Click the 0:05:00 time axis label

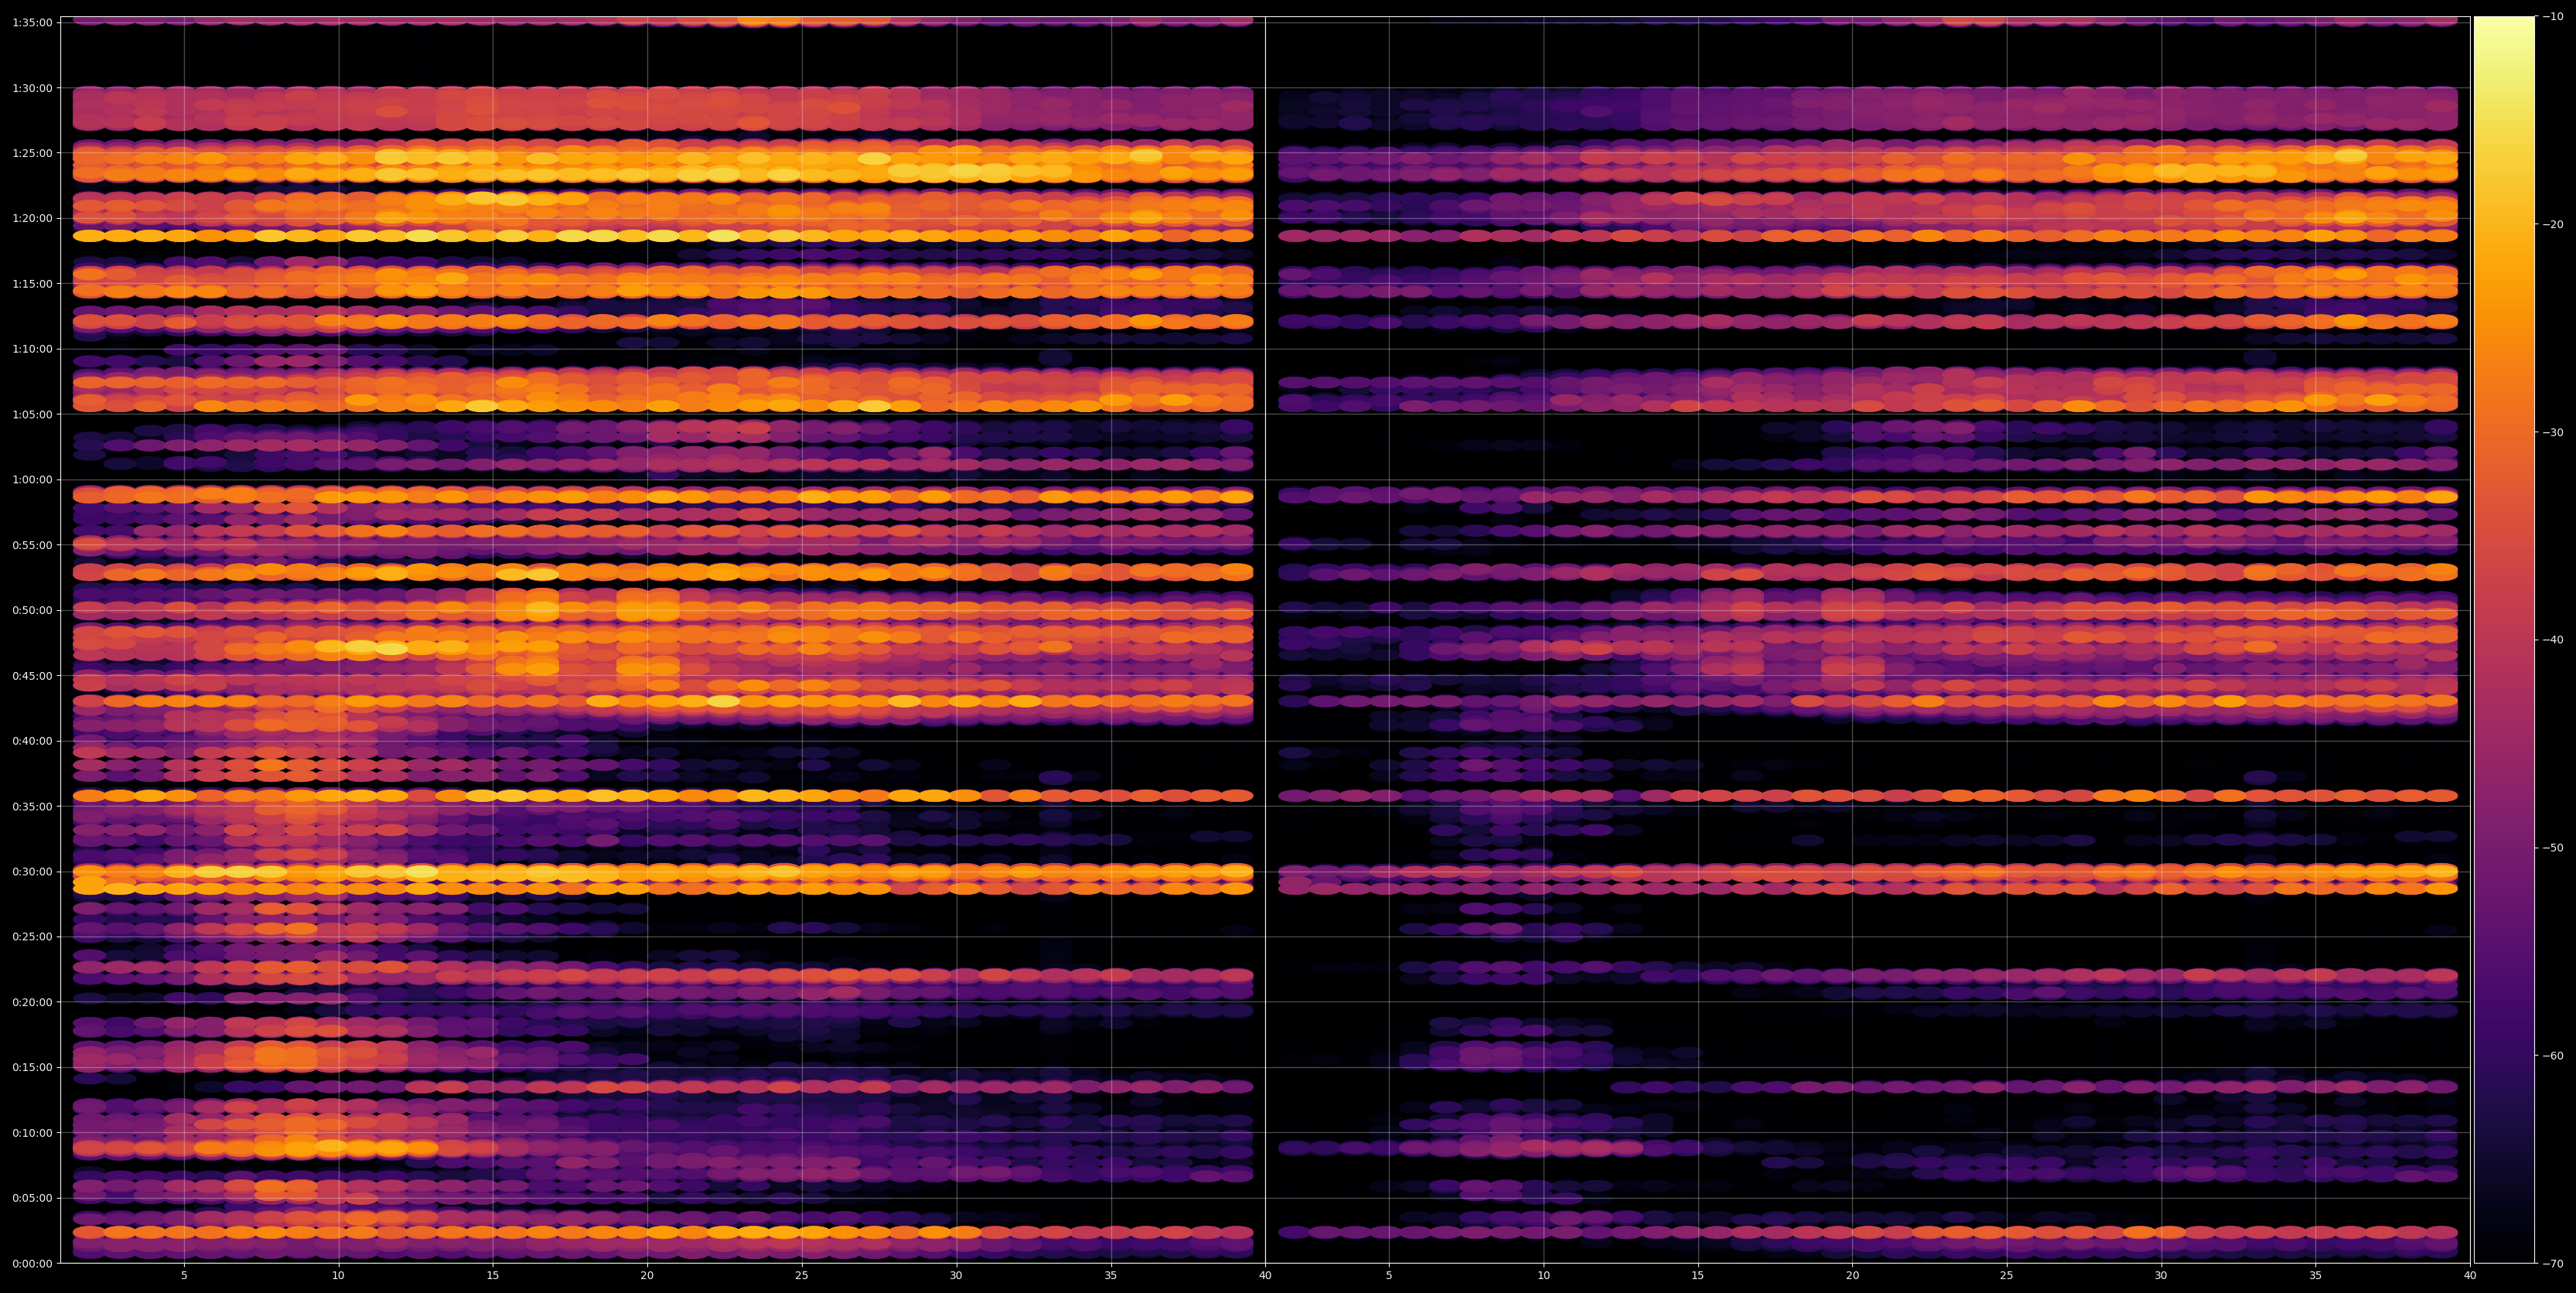pyautogui.click(x=32, y=1198)
